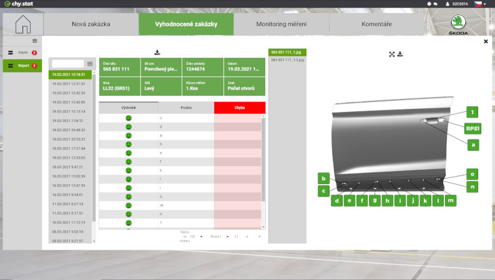Click the order list search field
The image size is (495, 280).
point(68,64)
